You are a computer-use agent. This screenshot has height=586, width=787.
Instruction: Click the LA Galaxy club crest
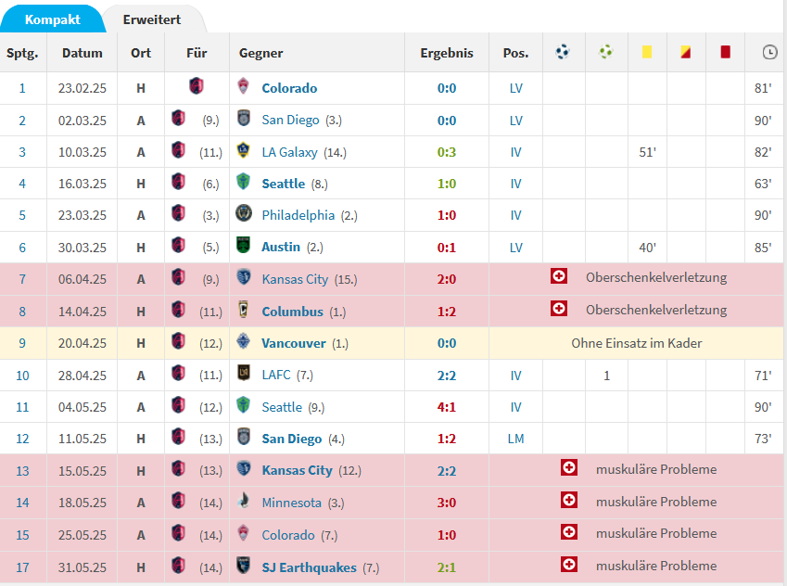click(x=244, y=150)
